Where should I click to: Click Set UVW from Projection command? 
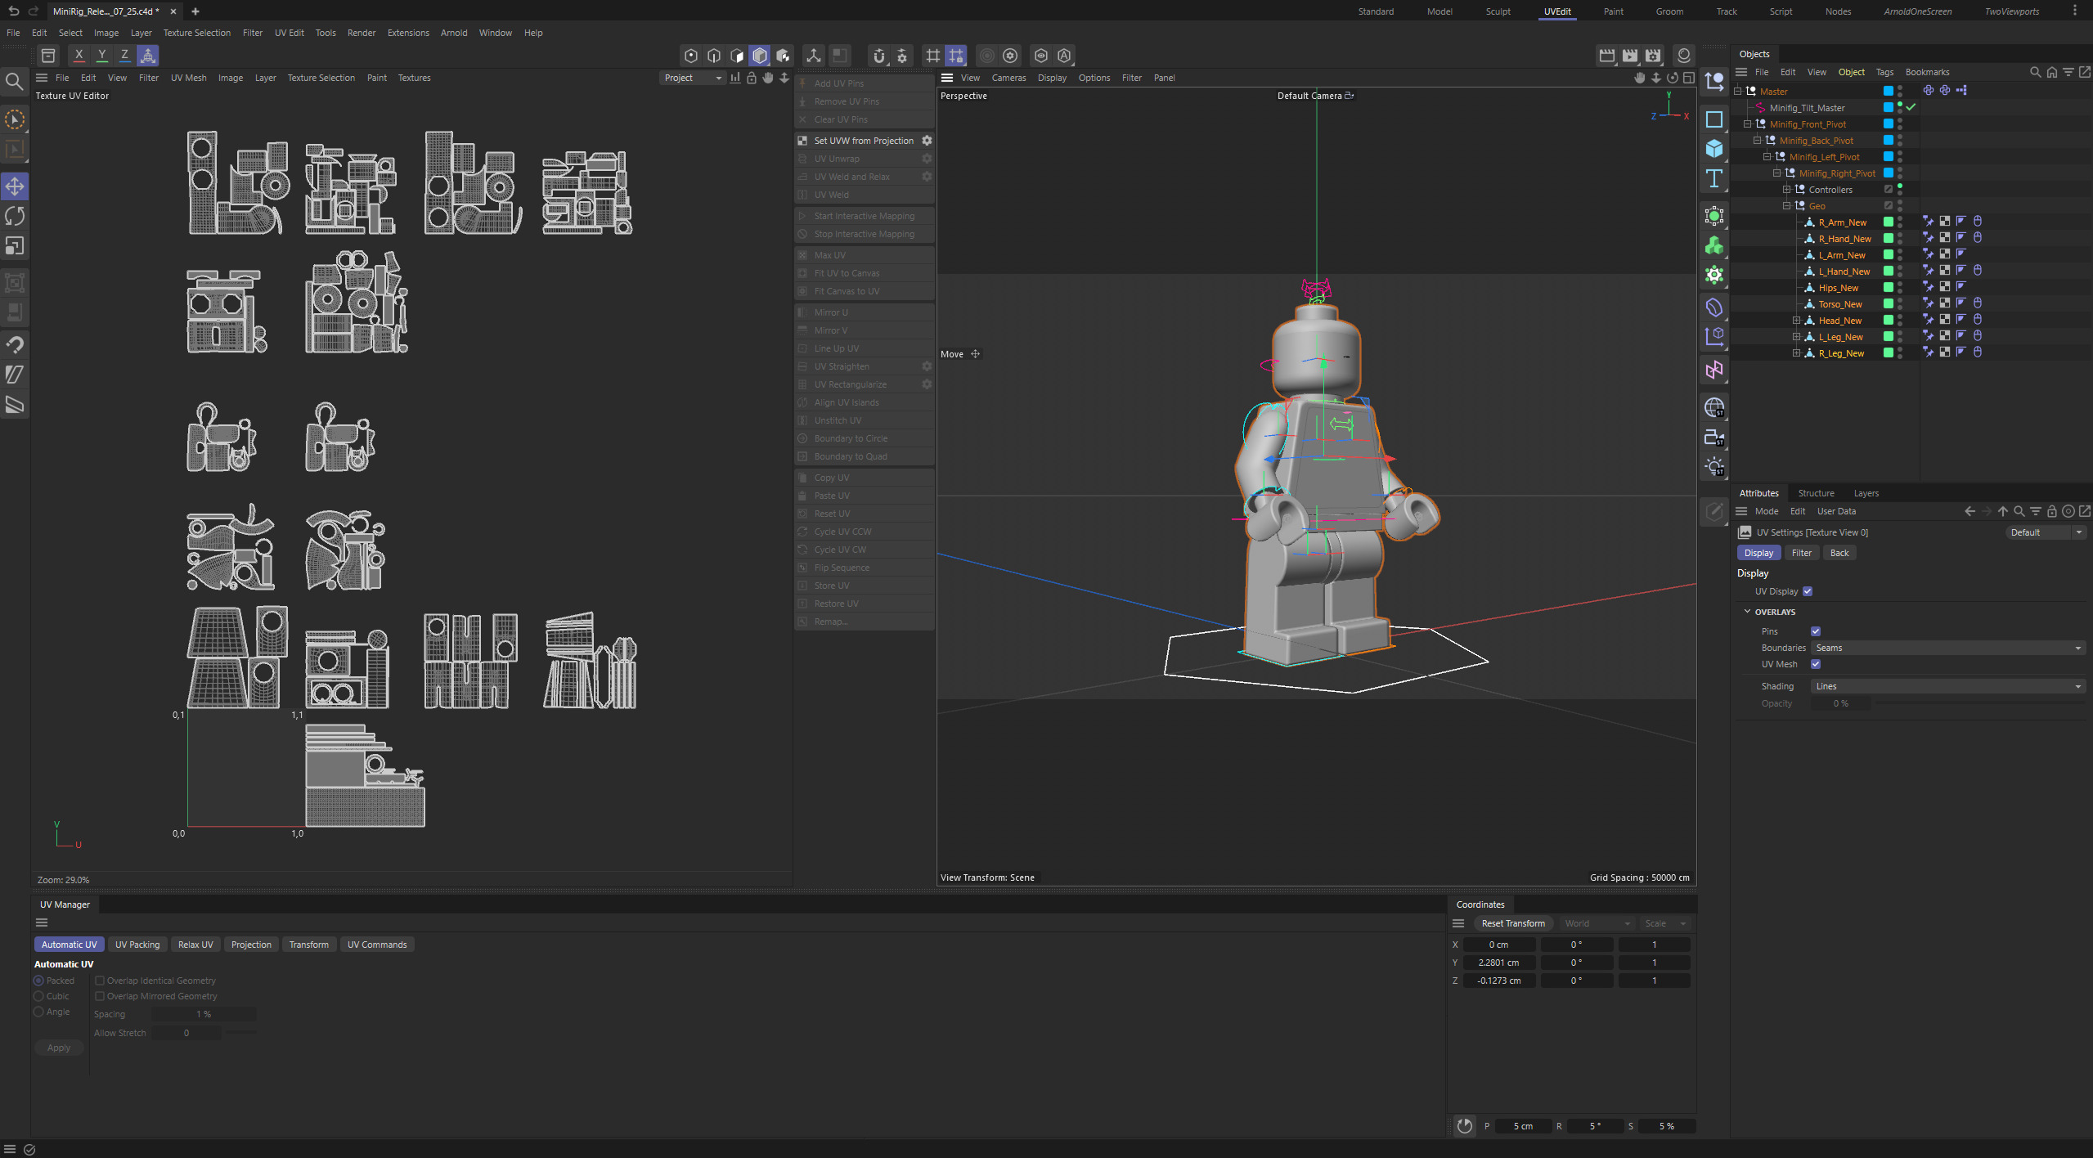[x=864, y=141]
